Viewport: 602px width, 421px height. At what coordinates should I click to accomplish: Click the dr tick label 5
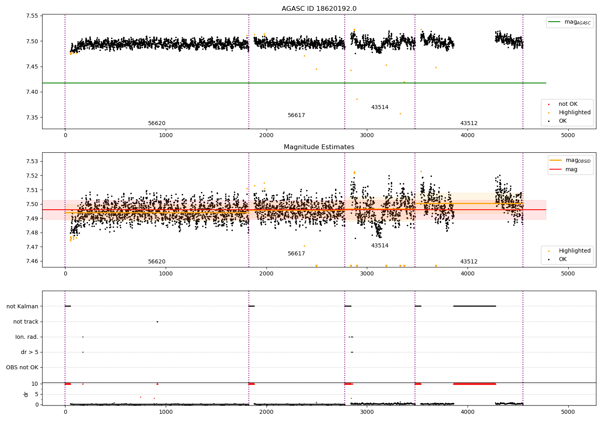click(x=37, y=395)
